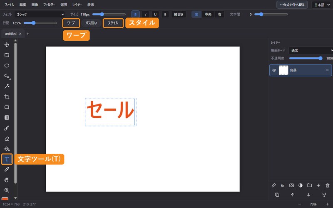
Task: Close the untitled tab
Action: pos(20,34)
